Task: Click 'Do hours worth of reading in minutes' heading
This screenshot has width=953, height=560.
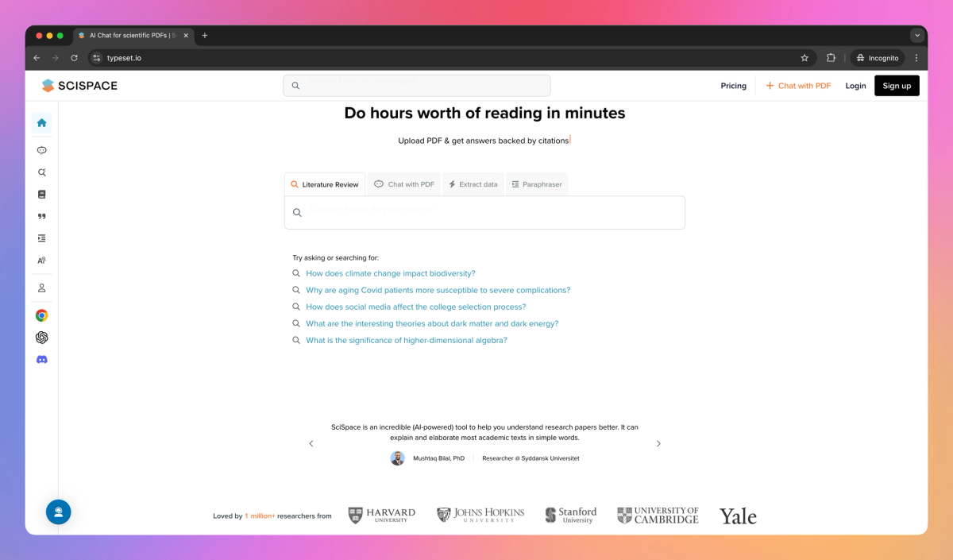Action: [484, 113]
